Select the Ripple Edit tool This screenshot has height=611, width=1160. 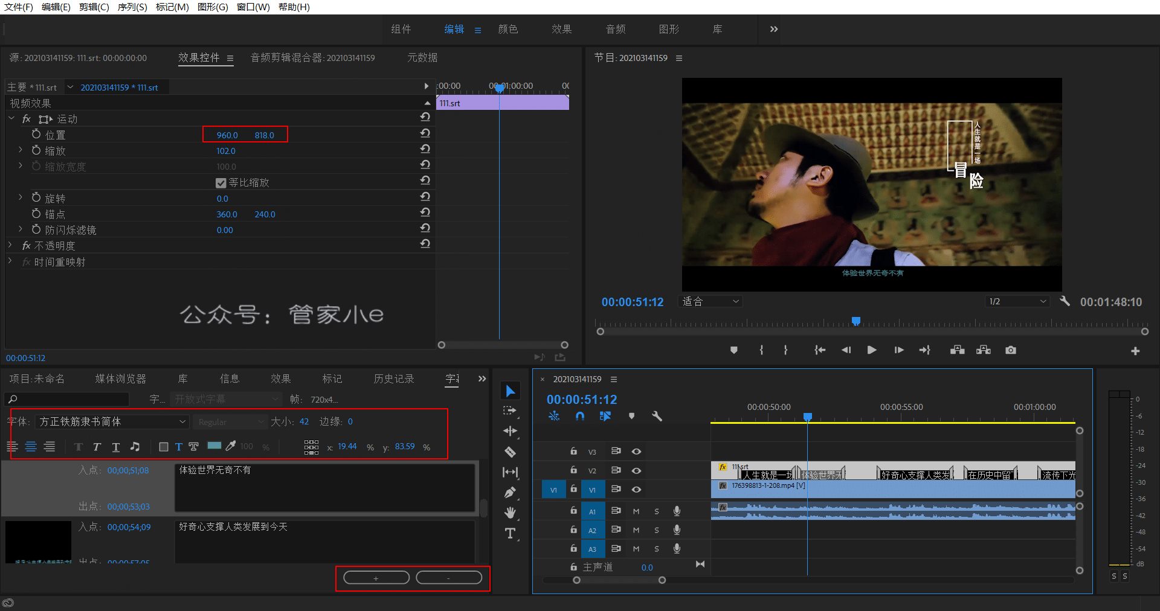click(x=511, y=431)
